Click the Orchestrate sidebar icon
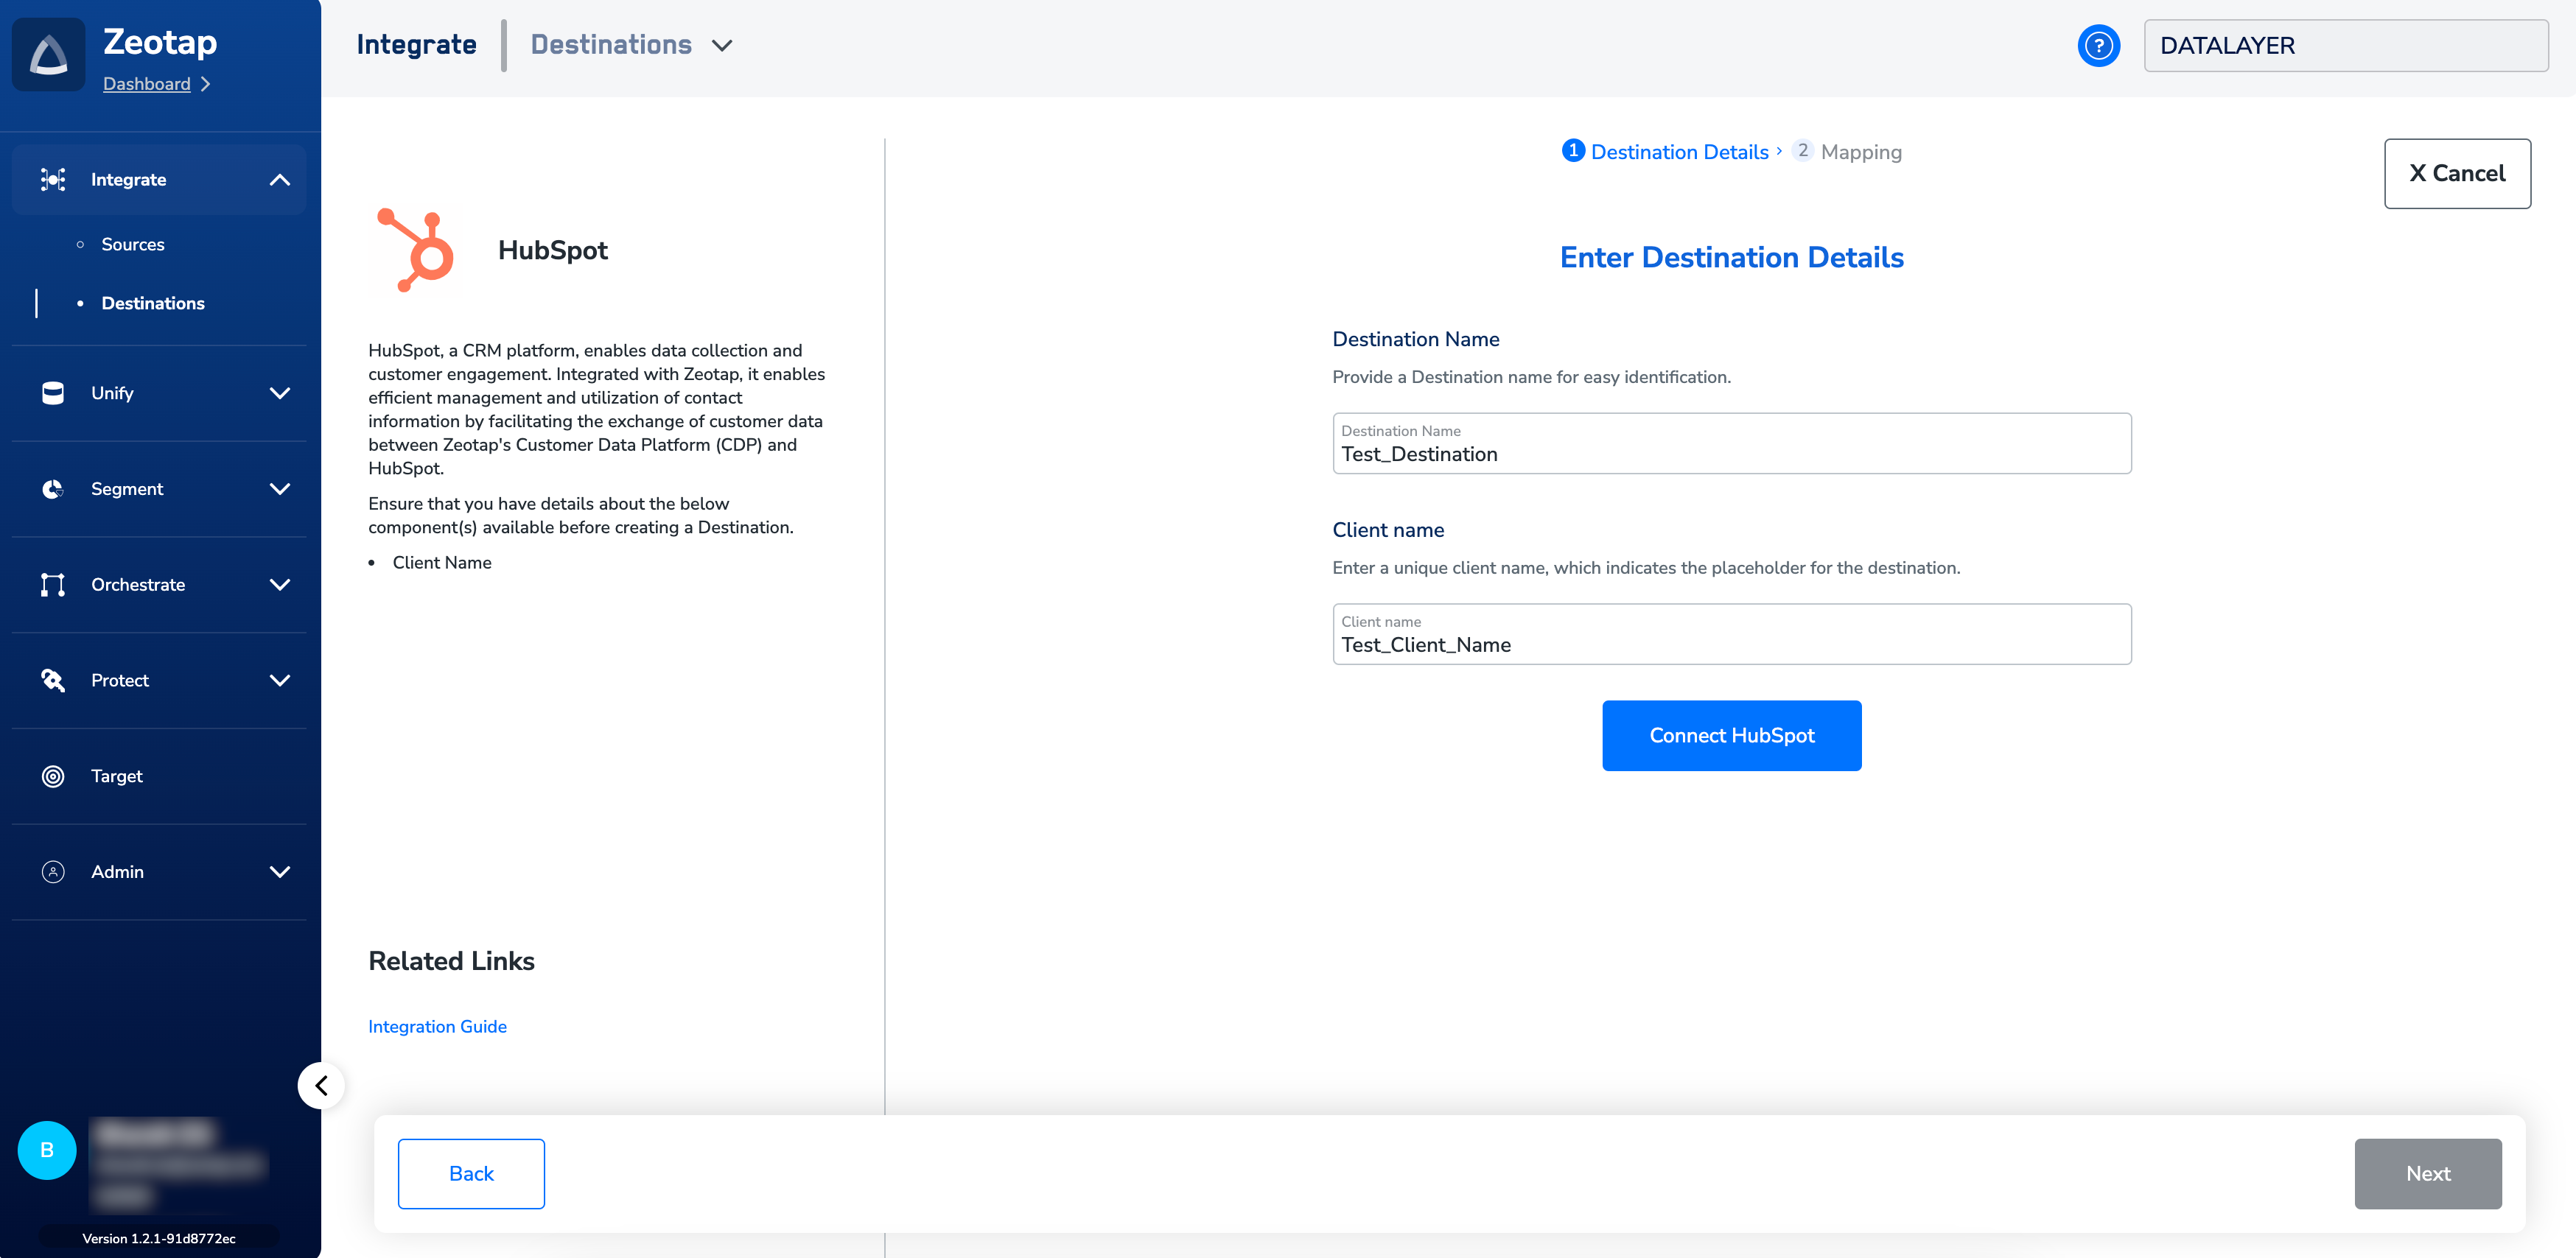The height and width of the screenshot is (1258, 2576). click(x=53, y=585)
